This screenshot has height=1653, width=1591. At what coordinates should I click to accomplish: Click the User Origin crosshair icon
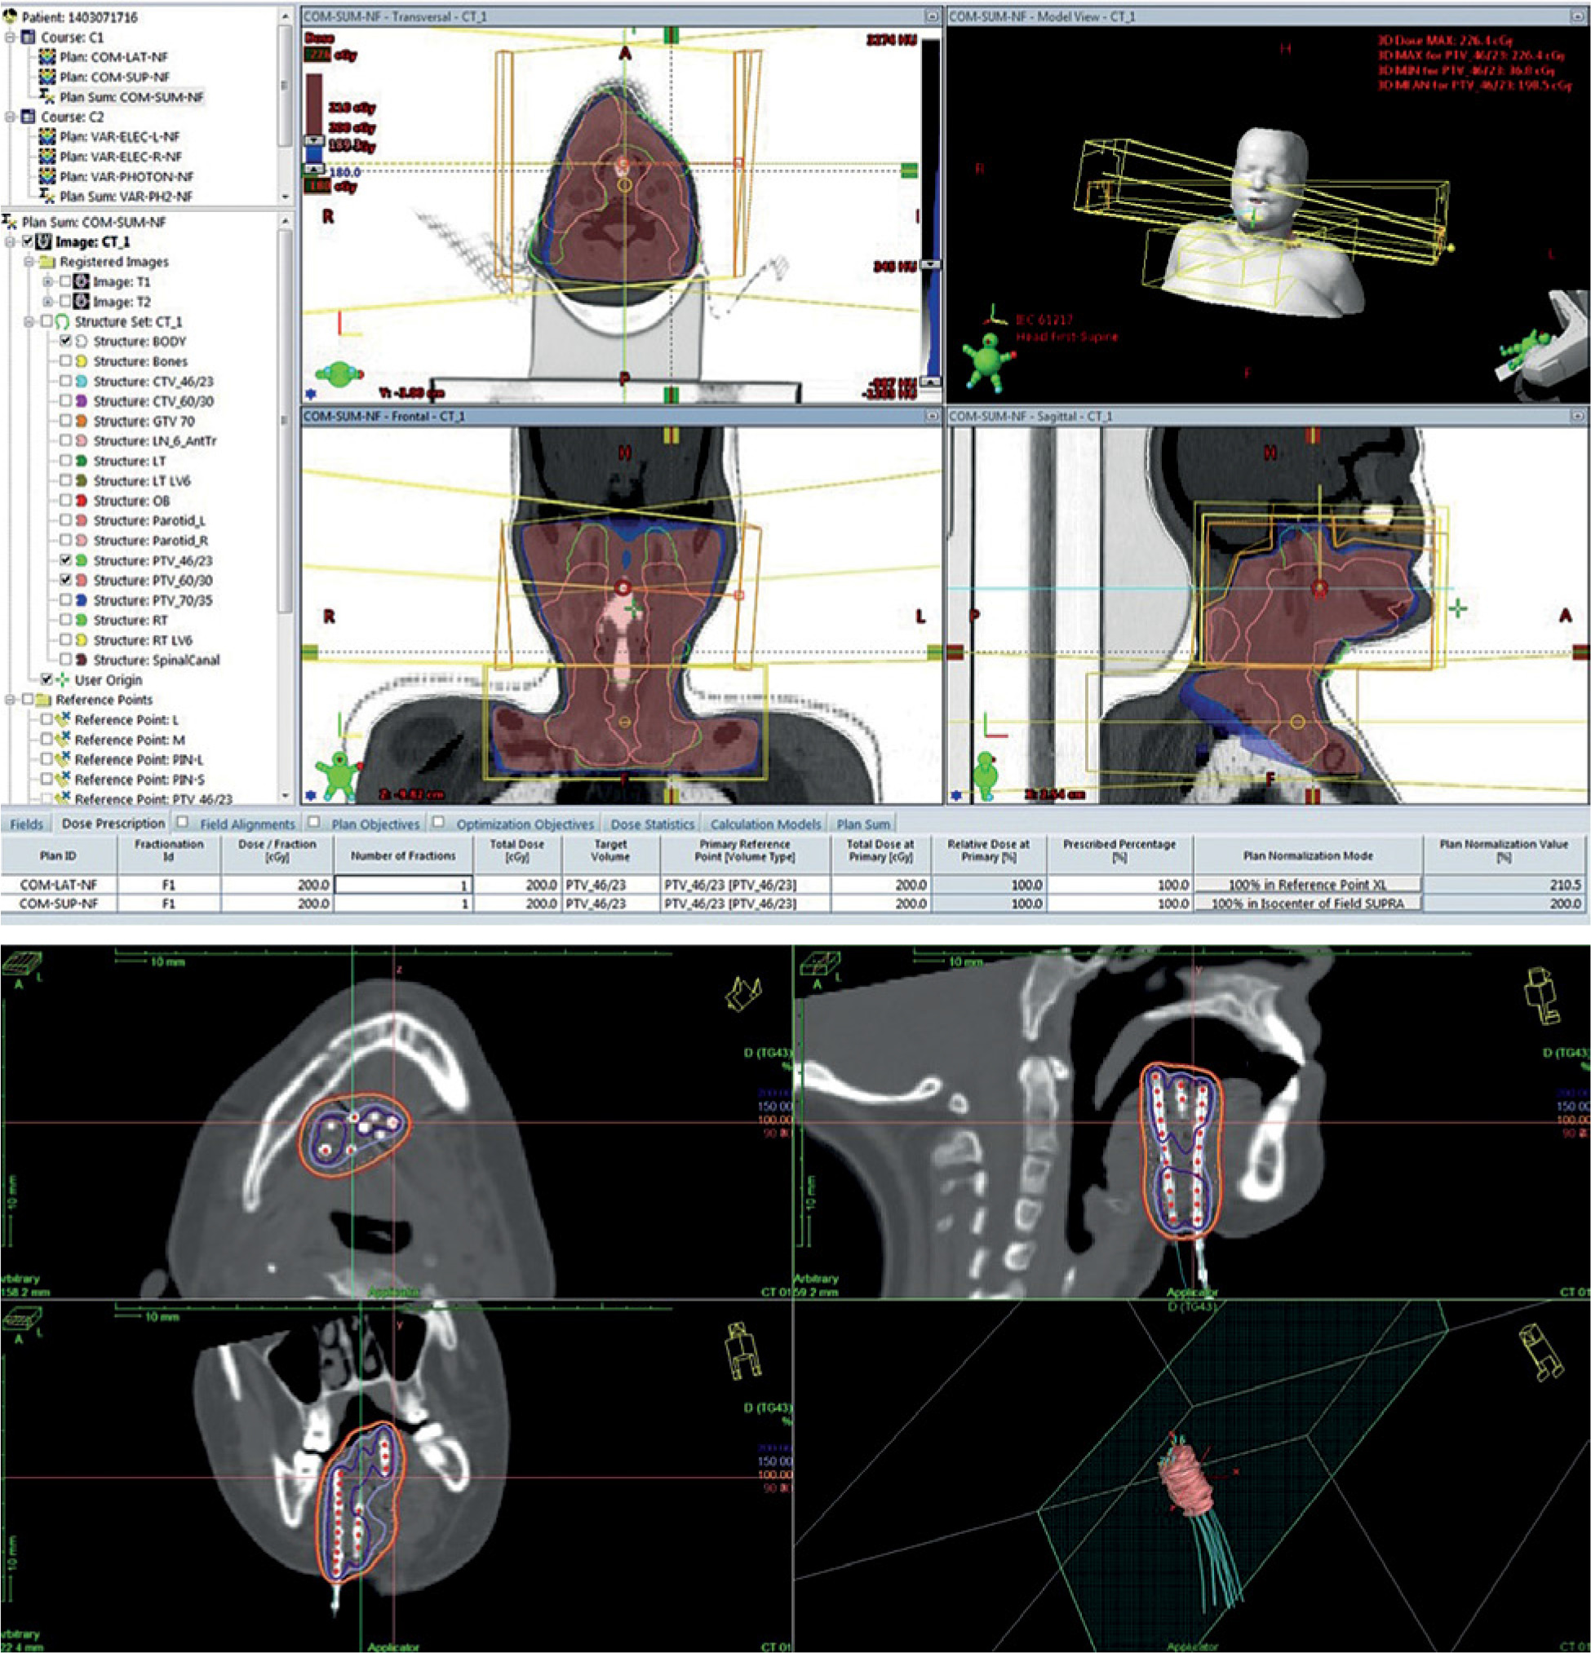[63, 680]
